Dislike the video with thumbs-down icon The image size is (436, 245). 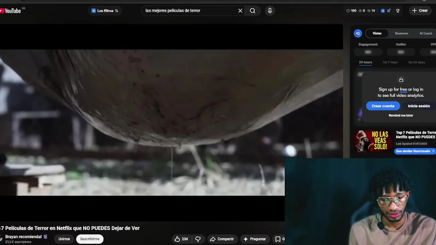coord(198,239)
